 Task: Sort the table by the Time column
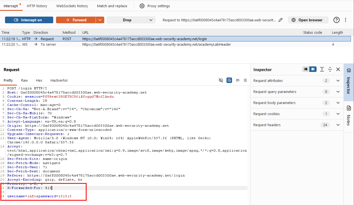[11, 32]
